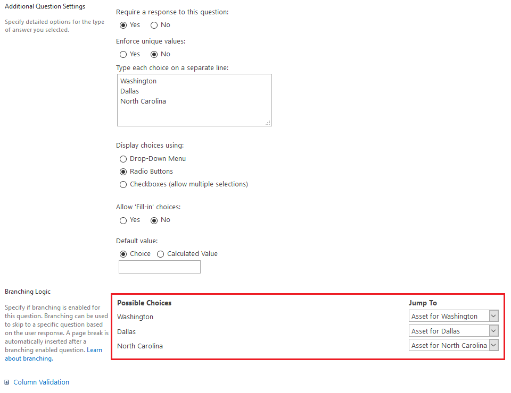The image size is (511, 393).
Task: Choose No for Enforce unique values
Action: (x=154, y=55)
